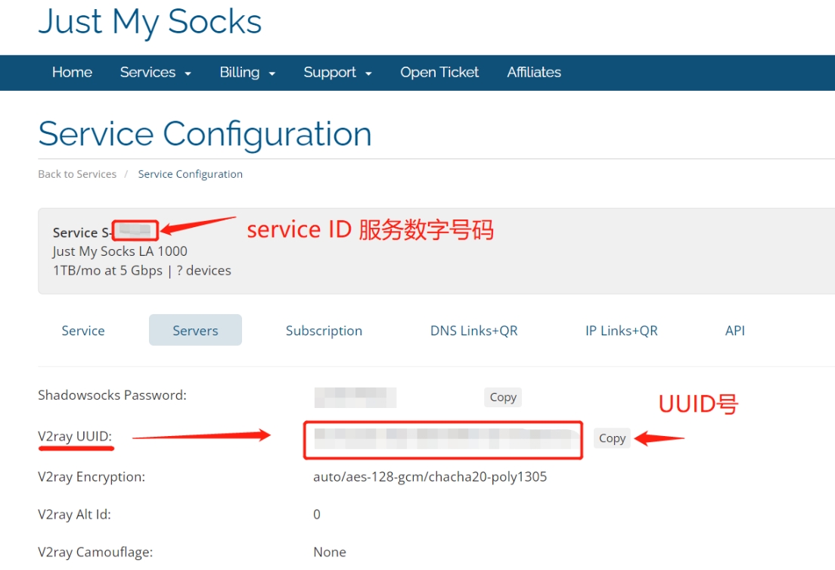The width and height of the screenshot is (835, 570).
Task: Expand the Billing dropdown menu
Action: tap(247, 72)
